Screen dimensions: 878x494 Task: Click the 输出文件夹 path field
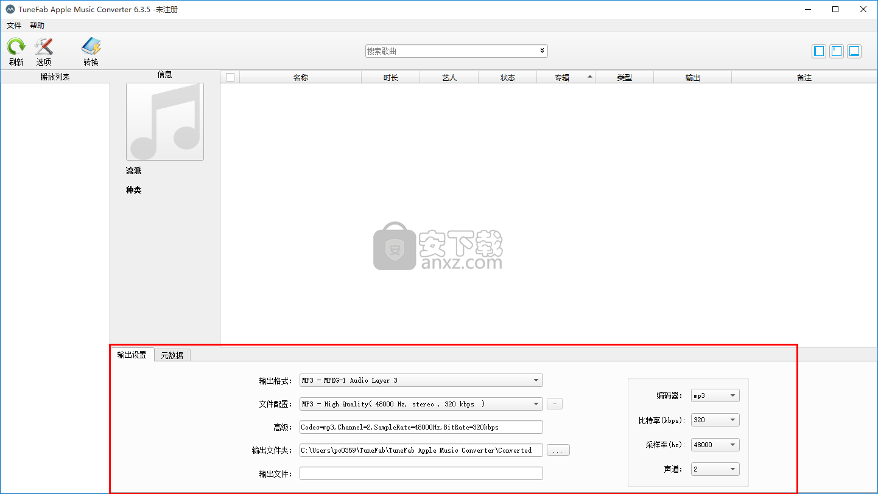pyautogui.click(x=421, y=450)
